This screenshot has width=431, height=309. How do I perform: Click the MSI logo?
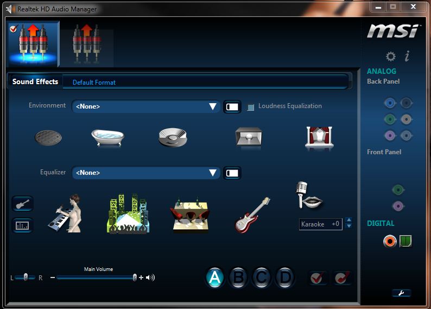[x=393, y=31]
